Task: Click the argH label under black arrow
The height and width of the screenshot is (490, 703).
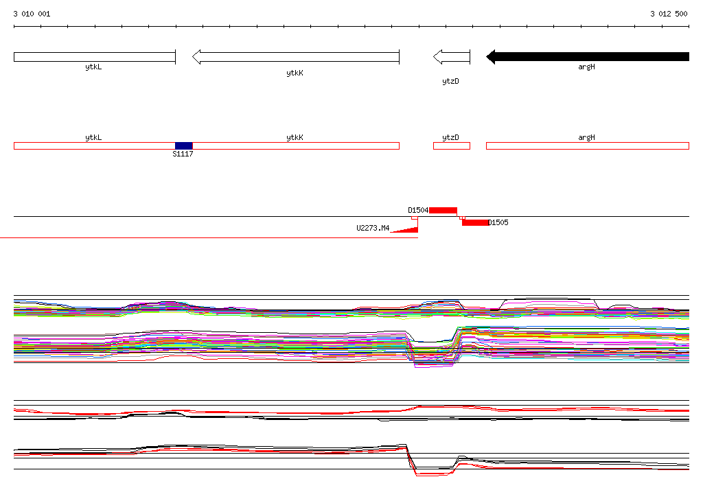Action: (586, 67)
